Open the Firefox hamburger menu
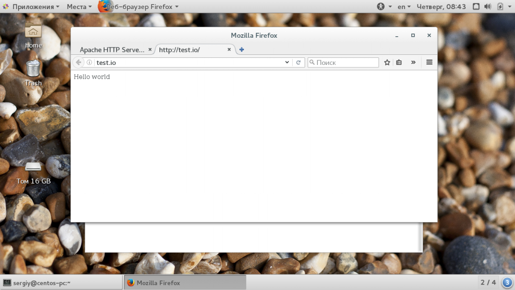 430,62
